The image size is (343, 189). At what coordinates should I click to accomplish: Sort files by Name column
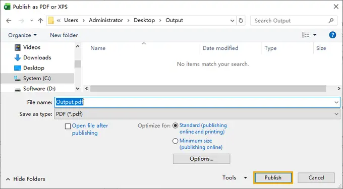pyautogui.click(x=98, y=48)
